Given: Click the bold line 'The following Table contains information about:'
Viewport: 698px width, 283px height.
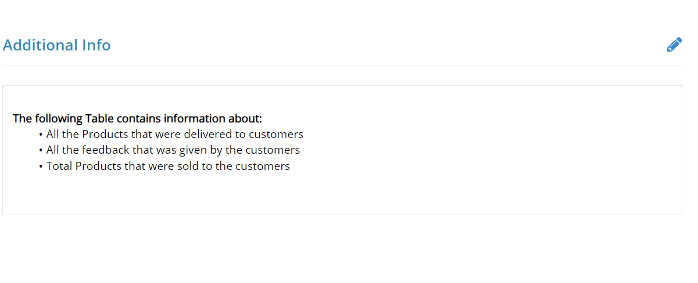Looking at the screenshot, I should tap(138, 118).
